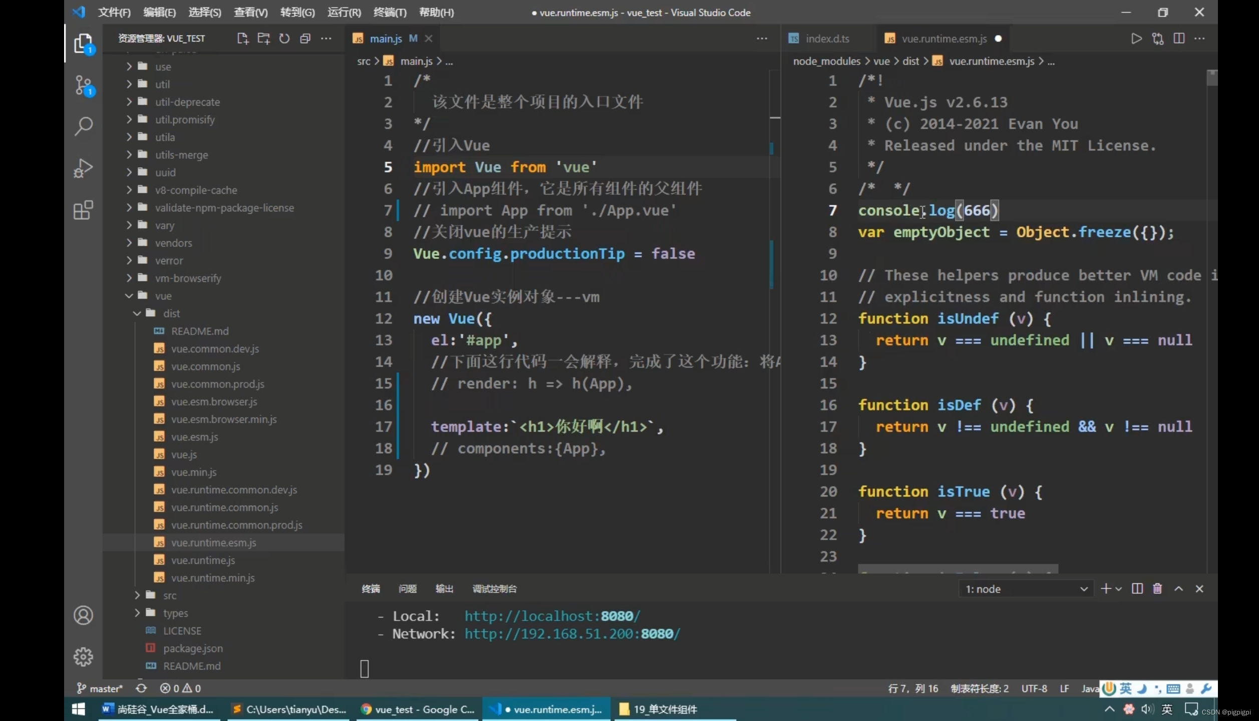Click the 行 7, 列 16 cursor position

click(913, 688)
